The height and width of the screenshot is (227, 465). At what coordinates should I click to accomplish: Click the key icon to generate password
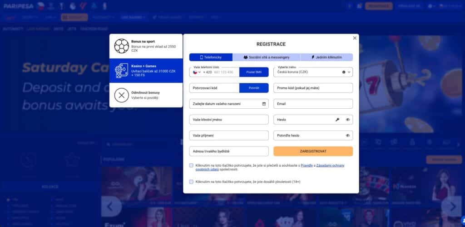tap(337, 120)
